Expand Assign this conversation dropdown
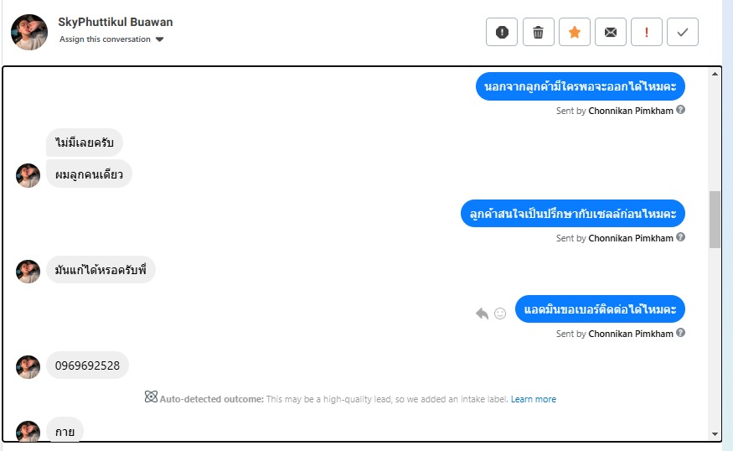This screenshot has height=451, width=733. [160, 39]
